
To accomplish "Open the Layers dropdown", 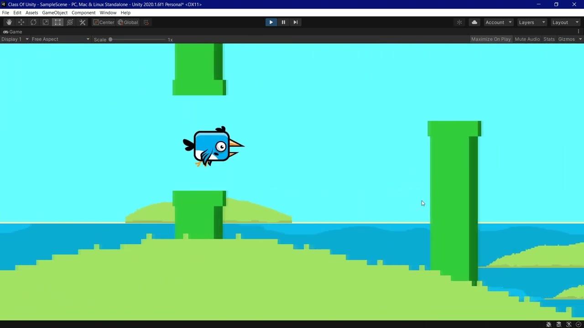I will click(532, 22).
